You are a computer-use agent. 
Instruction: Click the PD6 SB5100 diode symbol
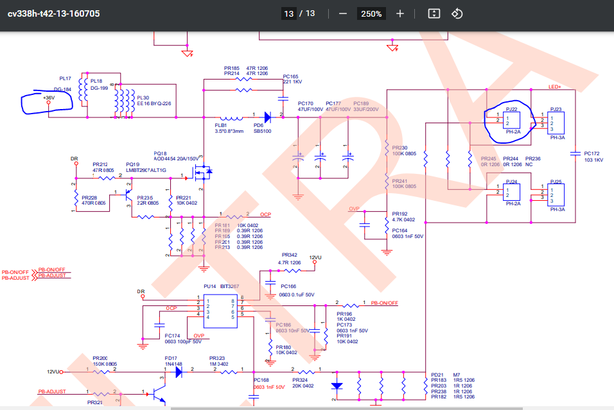point(267,117)
